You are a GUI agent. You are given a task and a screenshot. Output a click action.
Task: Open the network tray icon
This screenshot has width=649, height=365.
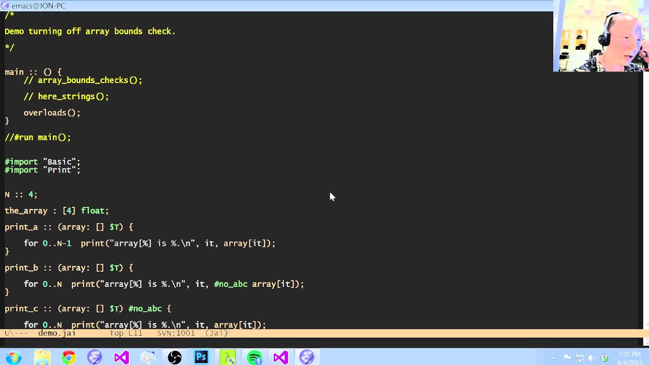click(579, 358)
